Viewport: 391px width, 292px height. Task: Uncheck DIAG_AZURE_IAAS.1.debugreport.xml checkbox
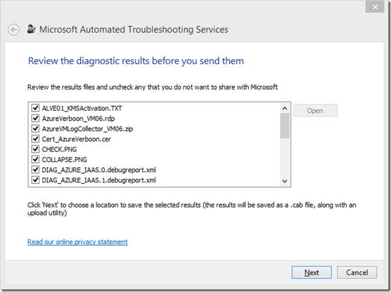[35, 180]
